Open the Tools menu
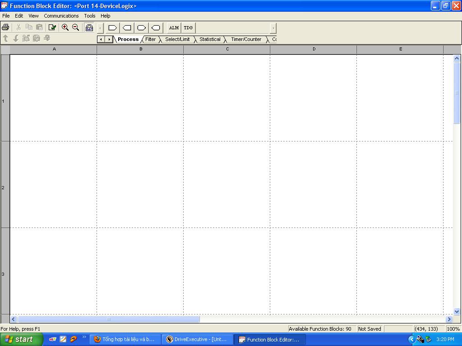462x346 pixels. click(x=90, y=16)
